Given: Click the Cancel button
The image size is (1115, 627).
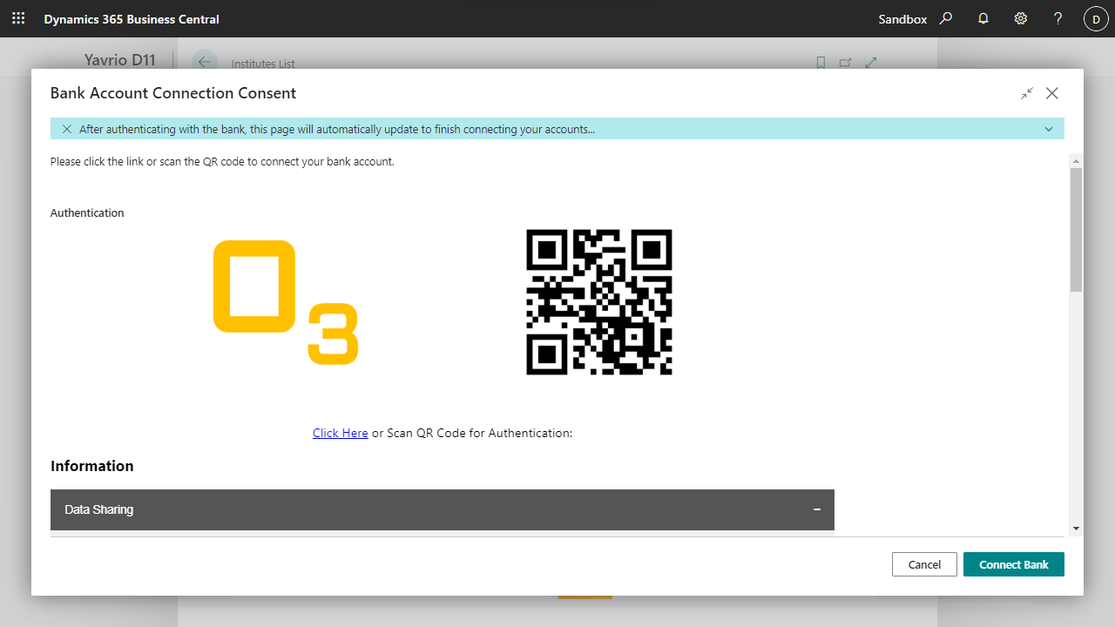Looking at the screenshot, I should 924,564.
